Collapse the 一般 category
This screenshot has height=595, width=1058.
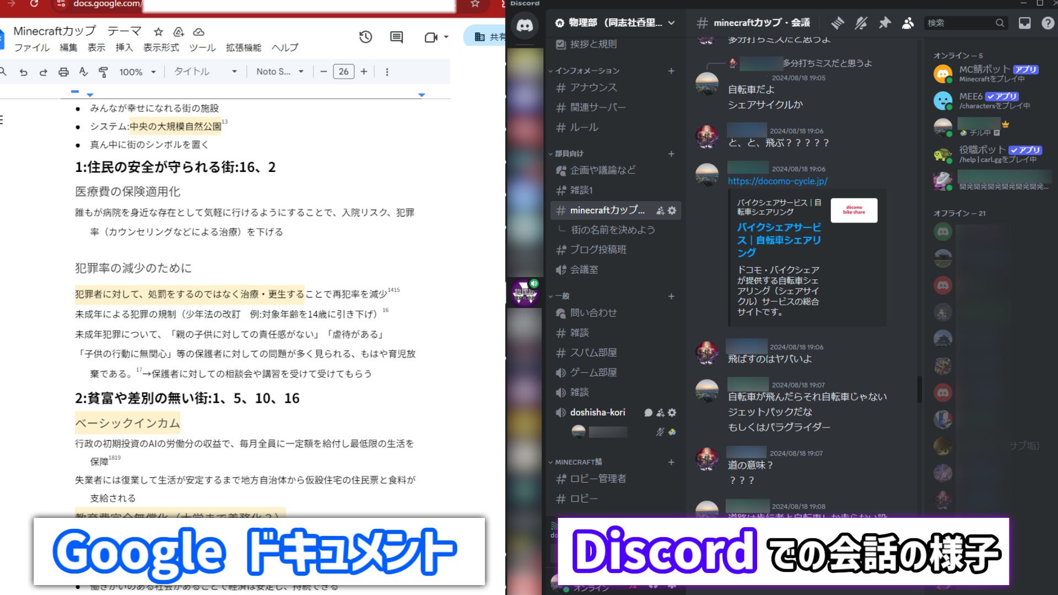pos(559,296)
